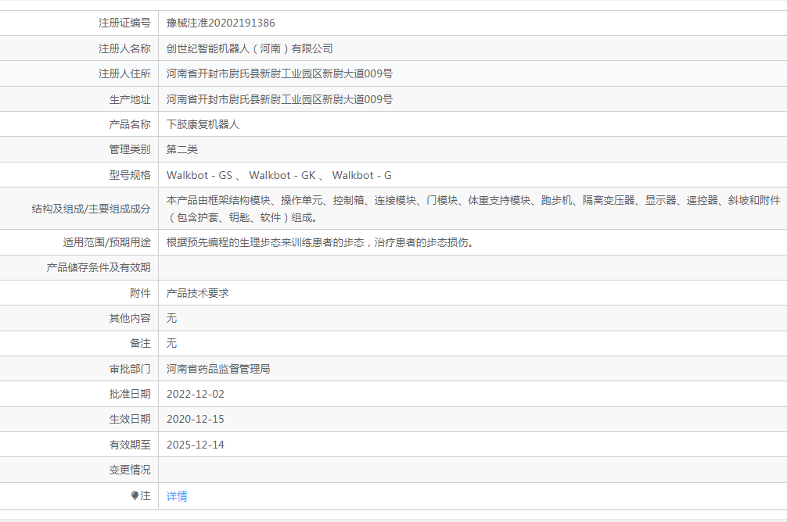Click the 型号规格 label
Viewport: 787px width, 522px height.
[130, 175]
